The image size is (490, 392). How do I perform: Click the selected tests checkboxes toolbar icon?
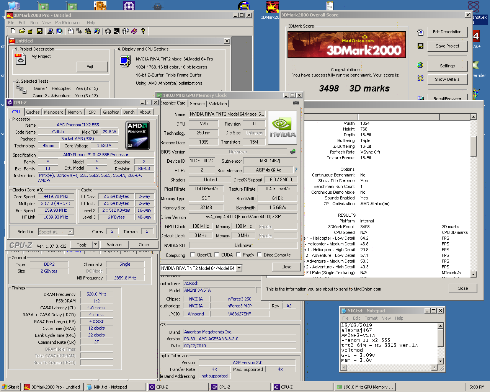point(79,31)
